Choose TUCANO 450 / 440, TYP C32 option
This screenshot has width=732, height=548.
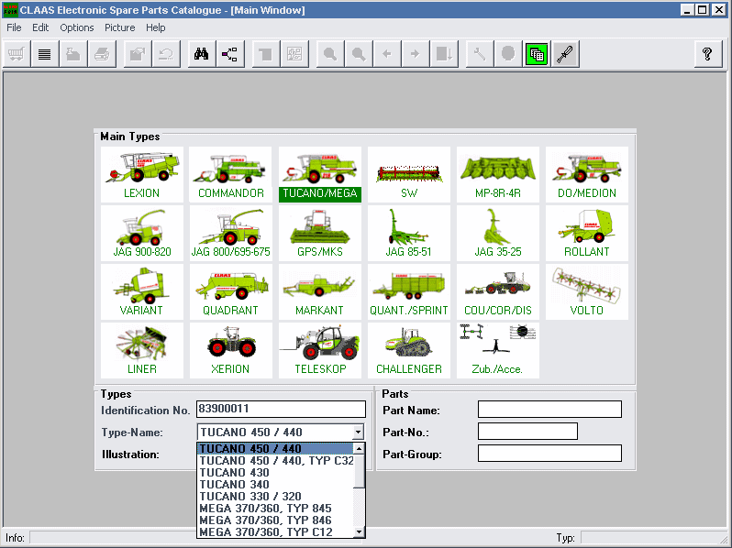click(x=275, y=461)
